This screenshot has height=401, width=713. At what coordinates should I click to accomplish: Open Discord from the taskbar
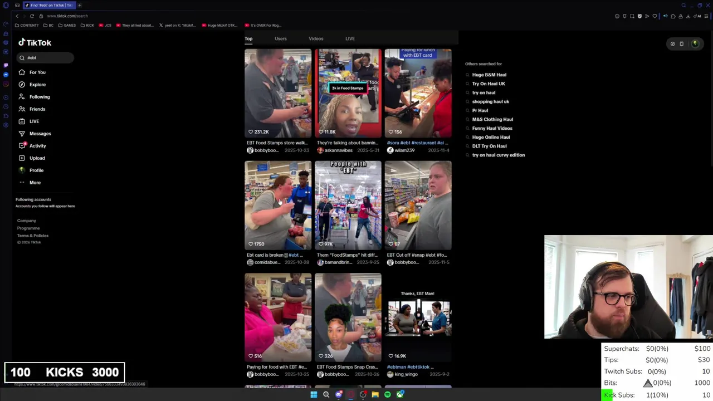click(x=339, y=395)
